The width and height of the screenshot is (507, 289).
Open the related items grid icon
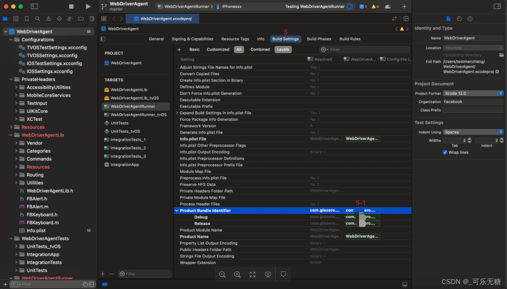click(x=104, y=18)
